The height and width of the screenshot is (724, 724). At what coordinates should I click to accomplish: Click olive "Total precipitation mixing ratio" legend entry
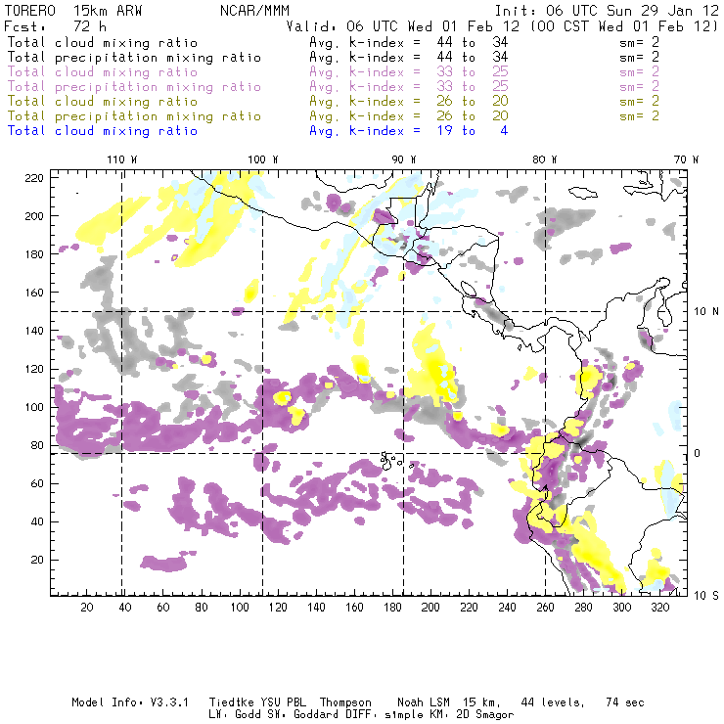pos(134,115)
